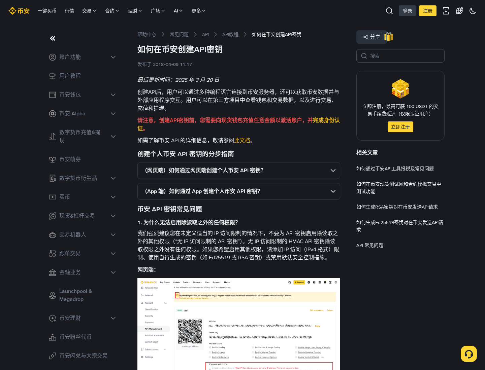Image resolution: width=485 pixels, height=370 pixels.
Task: Focus the 搜索 help center search field
Action: [400, 56]
